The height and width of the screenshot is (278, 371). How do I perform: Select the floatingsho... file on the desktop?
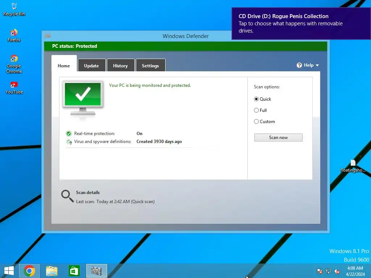(x=353, y=166)
